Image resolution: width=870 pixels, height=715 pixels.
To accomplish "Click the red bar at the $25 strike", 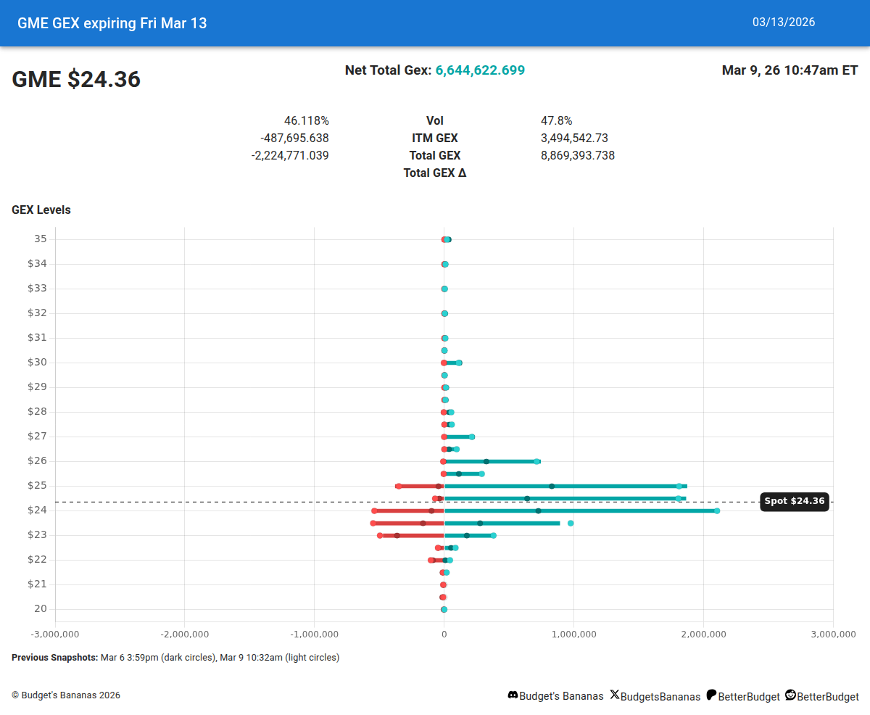I will [420, 486].
